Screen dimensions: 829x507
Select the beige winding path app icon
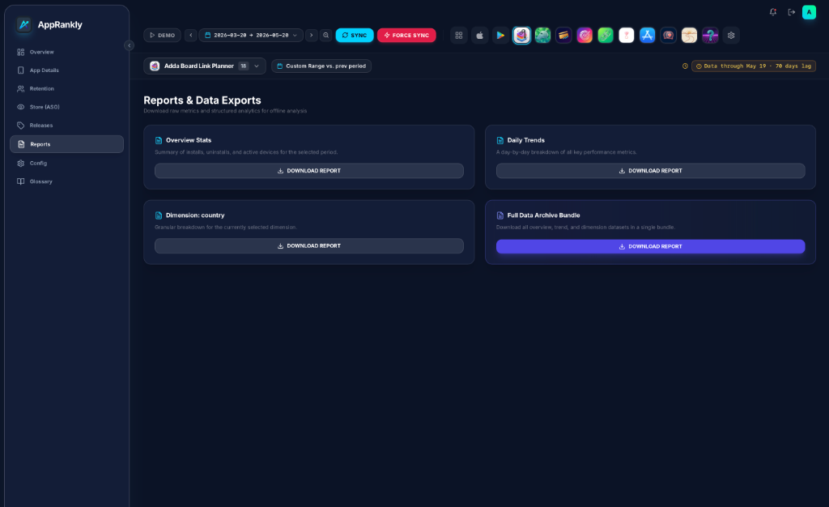(x=689, y=36)
